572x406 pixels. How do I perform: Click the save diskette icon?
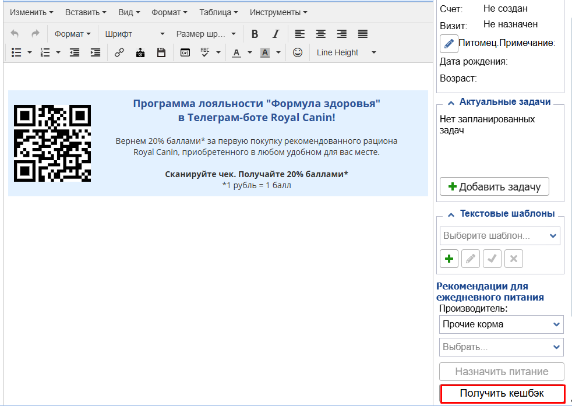tap(161, 52)
